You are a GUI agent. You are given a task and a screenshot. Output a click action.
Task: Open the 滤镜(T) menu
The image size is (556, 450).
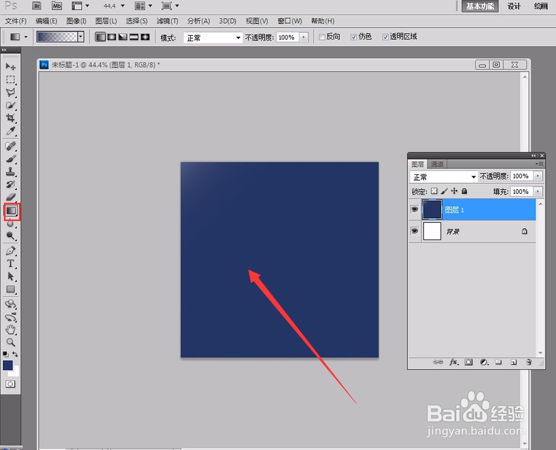(x=167, y=21)
